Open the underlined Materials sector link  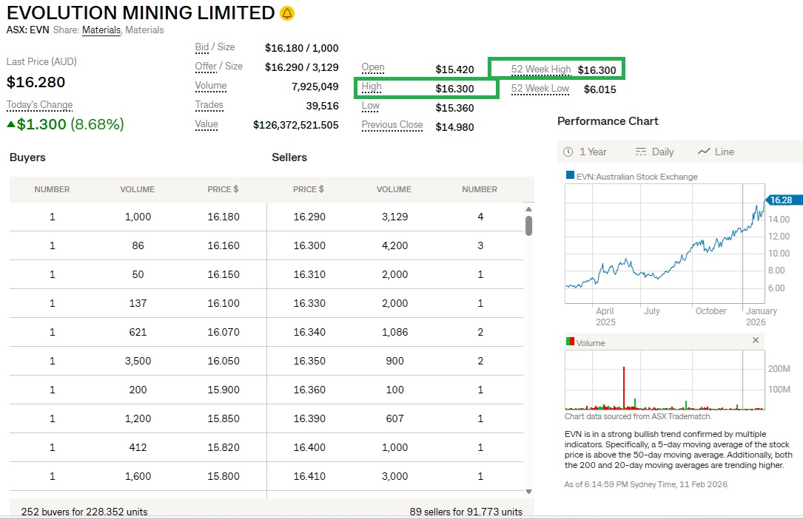coord(101,30)
